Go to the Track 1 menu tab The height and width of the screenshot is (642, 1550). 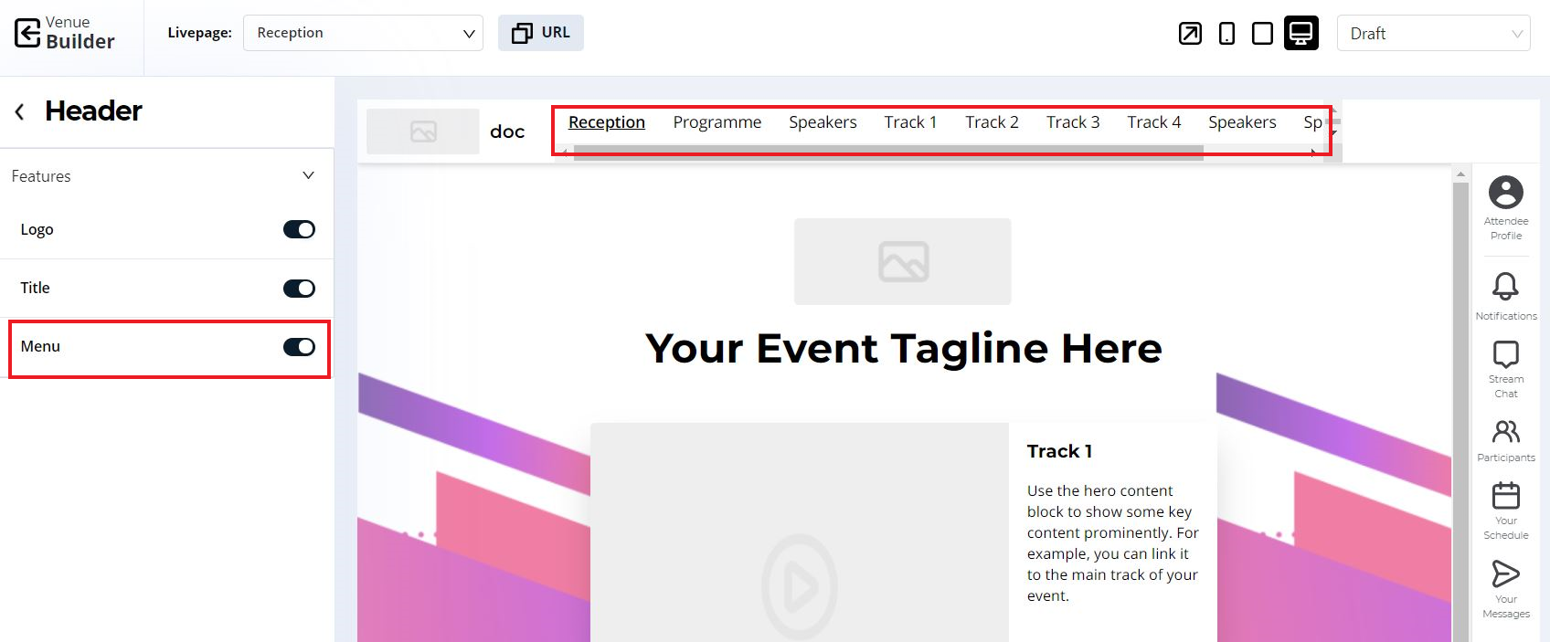tap(910, 122)
